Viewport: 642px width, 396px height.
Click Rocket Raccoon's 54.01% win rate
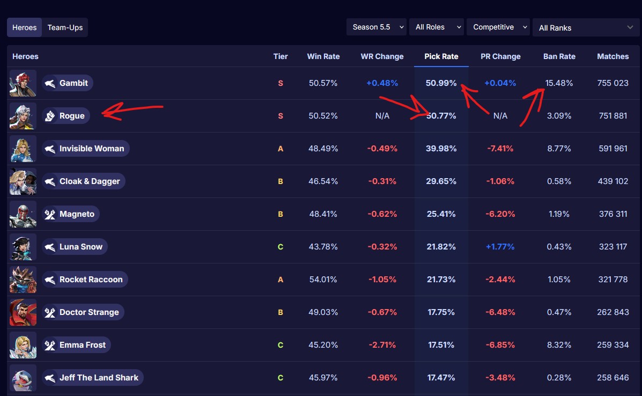(x=323, y=280)
